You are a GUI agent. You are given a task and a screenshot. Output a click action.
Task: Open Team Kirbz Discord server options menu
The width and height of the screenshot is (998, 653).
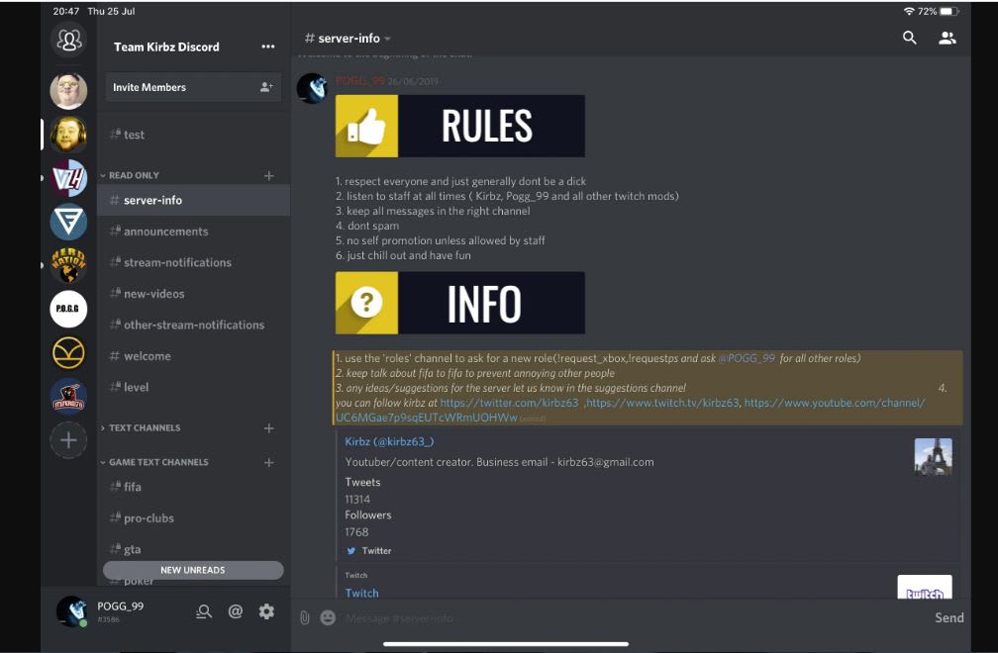click(x=268, y=47)
